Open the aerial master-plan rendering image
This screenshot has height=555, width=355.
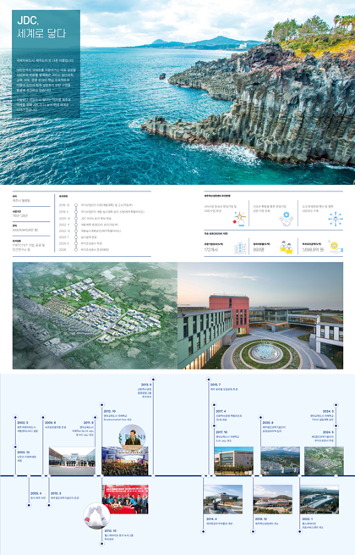pos(95,315)
